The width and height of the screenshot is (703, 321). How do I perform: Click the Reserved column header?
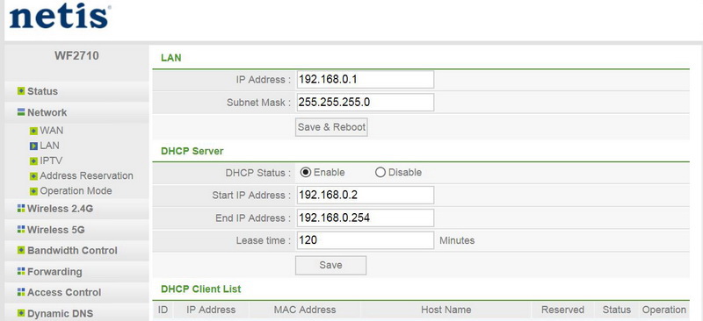[562, 310]
